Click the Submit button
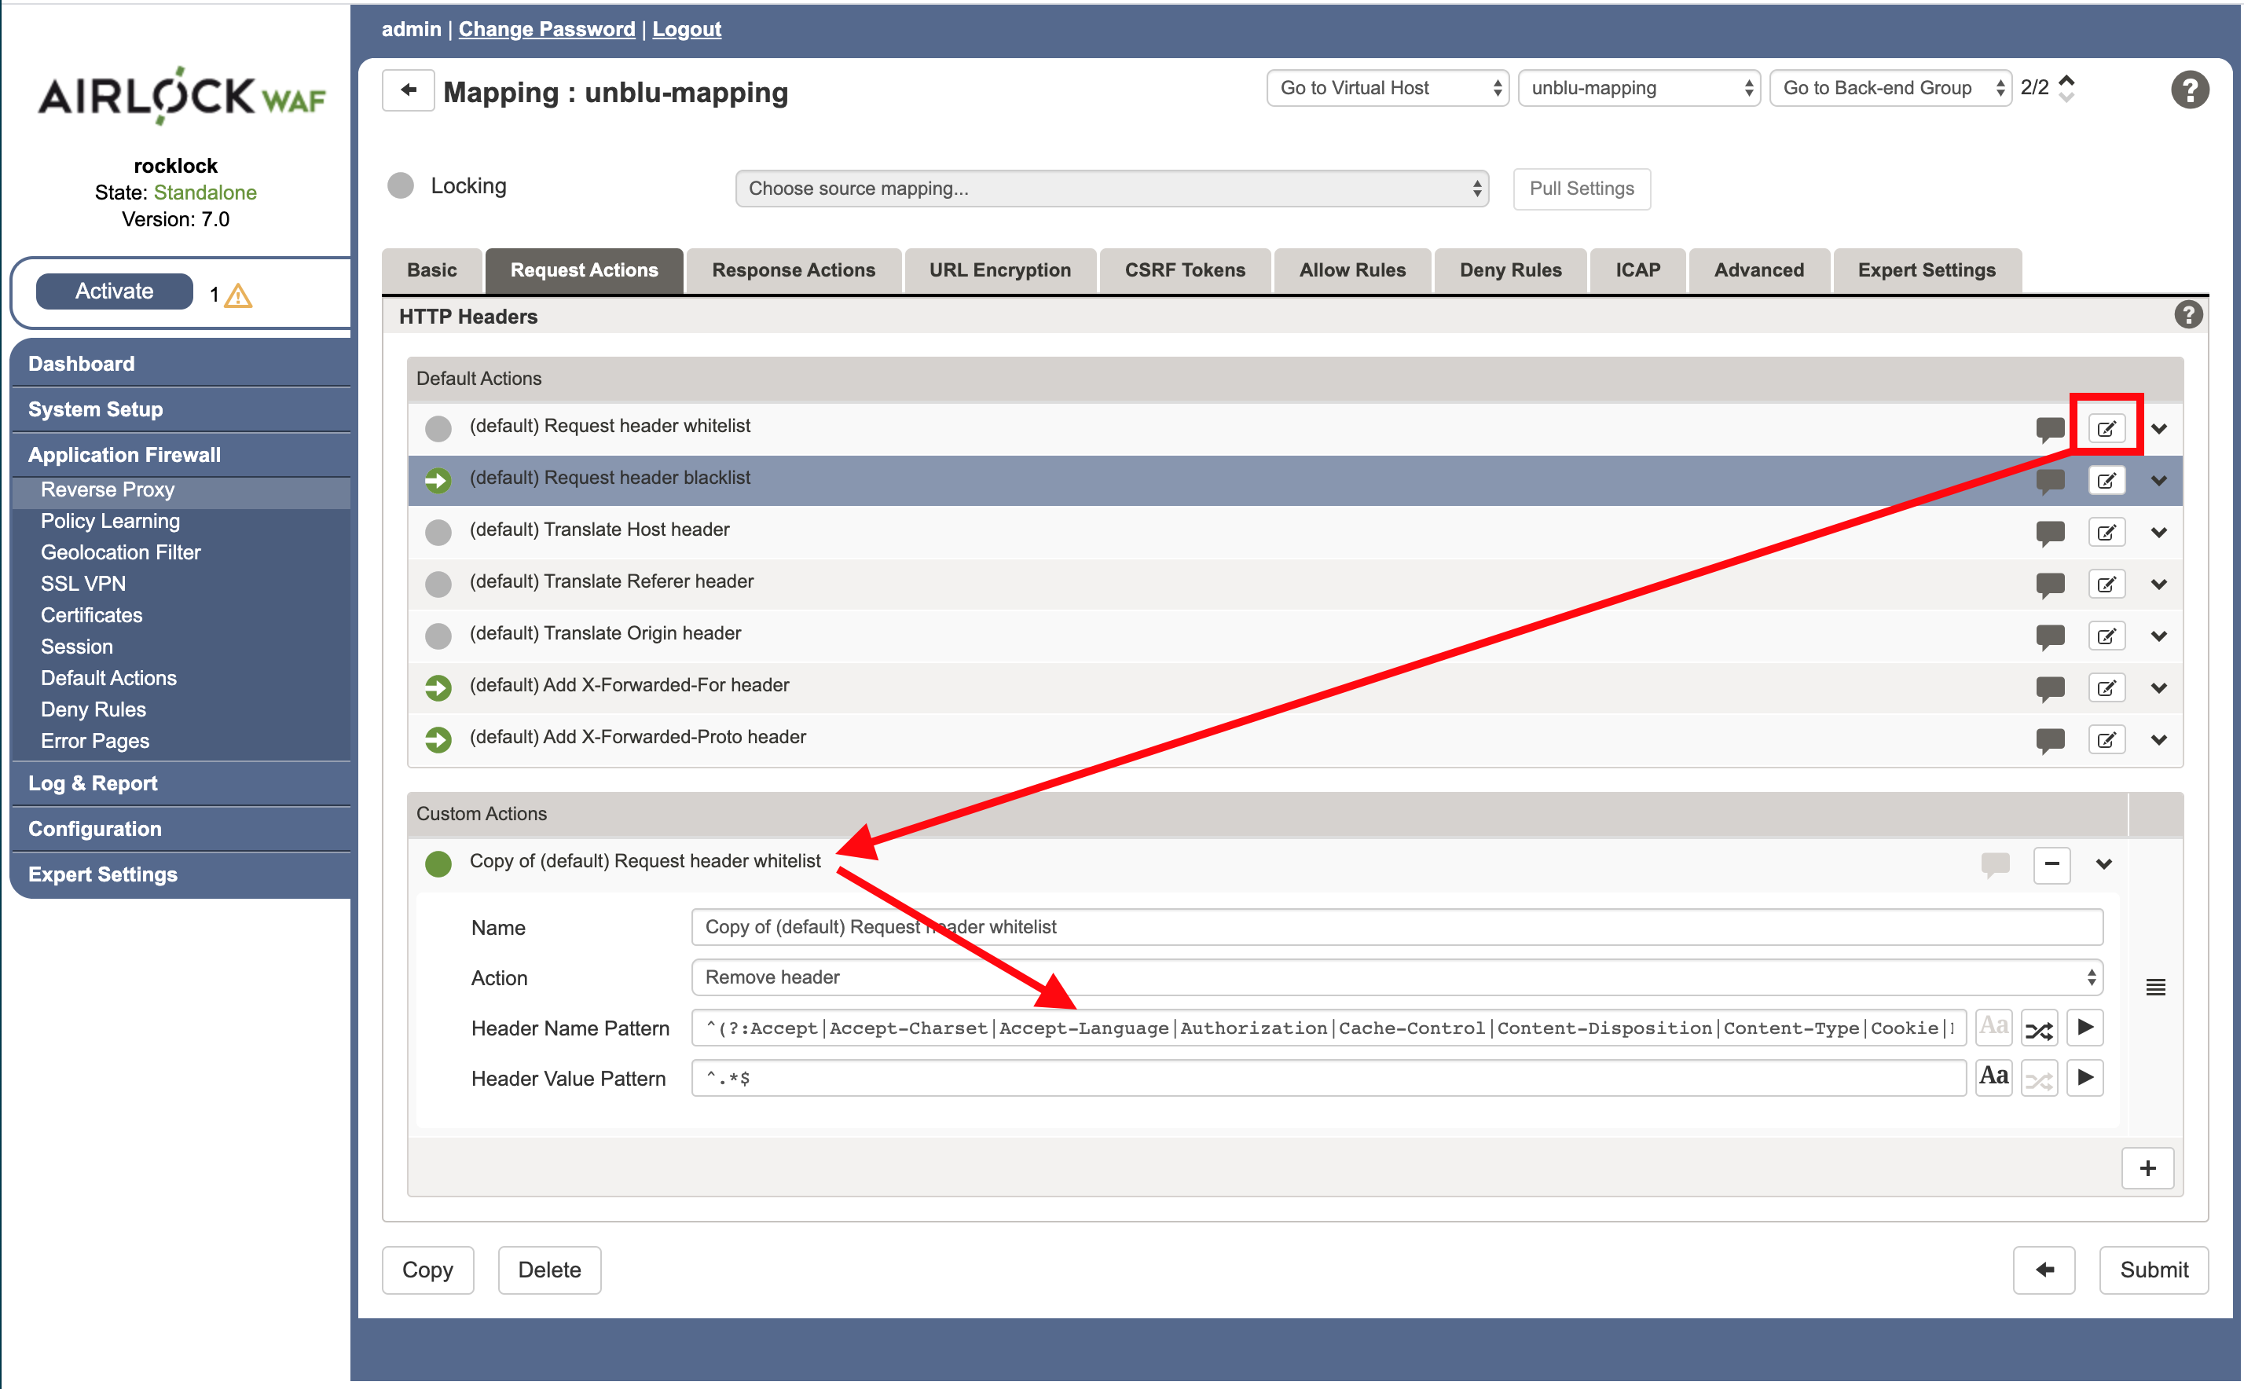2244x1389 pixels. 2153,1270
